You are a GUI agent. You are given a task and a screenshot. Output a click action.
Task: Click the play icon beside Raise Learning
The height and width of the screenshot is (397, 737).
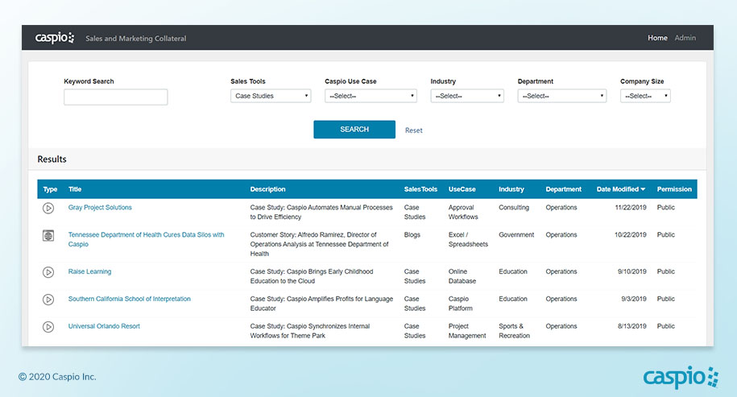coord(48,272)
